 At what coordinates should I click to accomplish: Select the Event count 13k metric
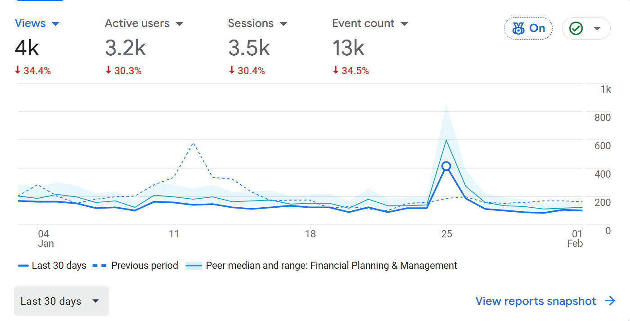pos(348,48)
